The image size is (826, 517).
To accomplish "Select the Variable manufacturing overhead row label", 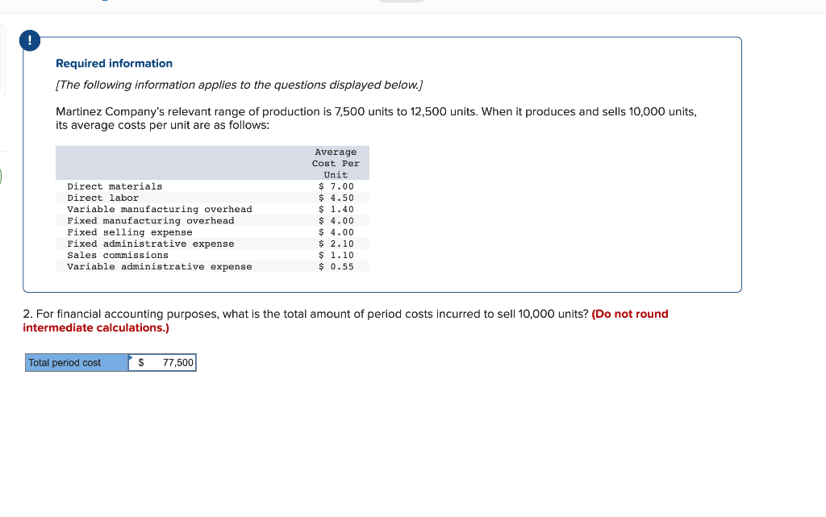I will [x=160, y=210].
